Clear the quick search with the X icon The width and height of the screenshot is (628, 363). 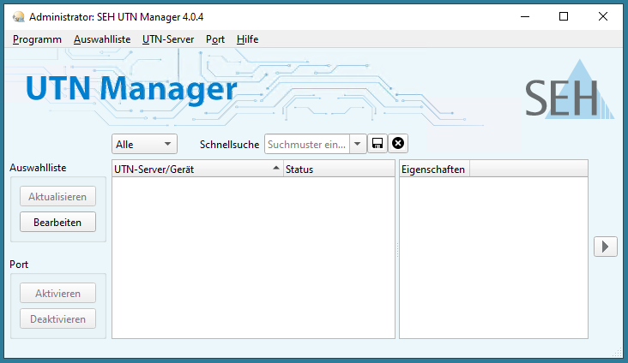point(398,144)
